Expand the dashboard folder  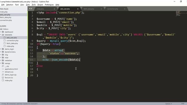coord(1,32)
